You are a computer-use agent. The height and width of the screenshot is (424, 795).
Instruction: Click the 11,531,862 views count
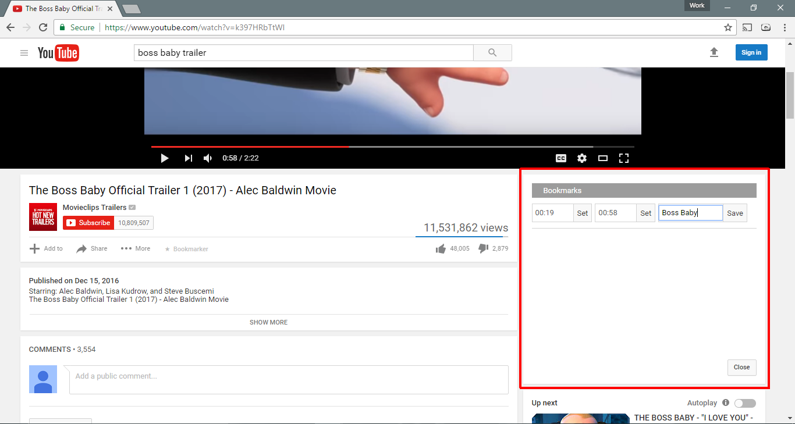(x=466, y=228)
